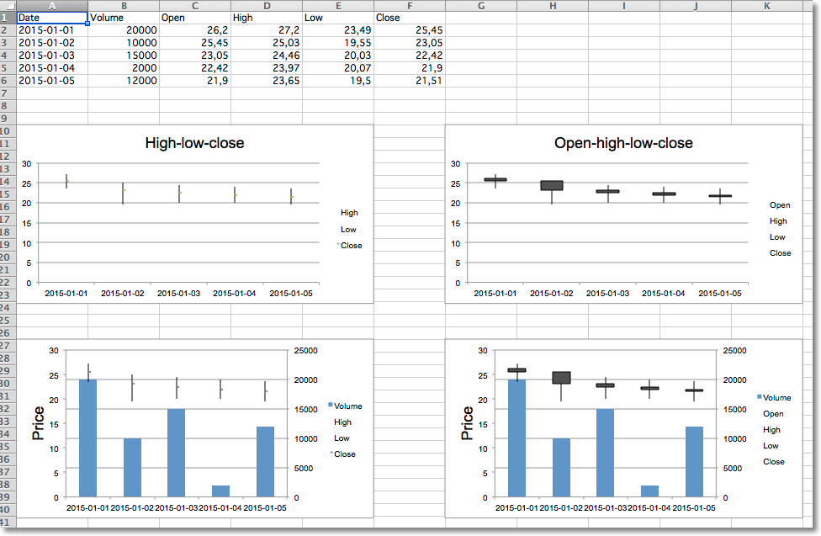The image size is (821, 536).
Task: Click the Open legend entry in top-right chart
Action: 780,204
